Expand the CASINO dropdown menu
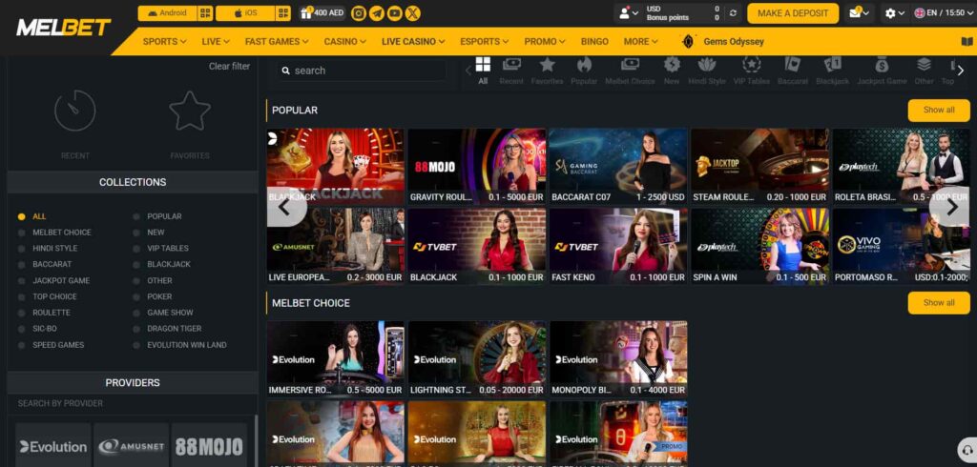Viewport: 977px width, 467px height. [344, 42]
